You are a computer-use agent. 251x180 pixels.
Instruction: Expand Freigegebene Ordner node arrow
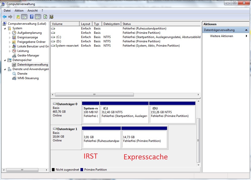(x=10, y=42)
